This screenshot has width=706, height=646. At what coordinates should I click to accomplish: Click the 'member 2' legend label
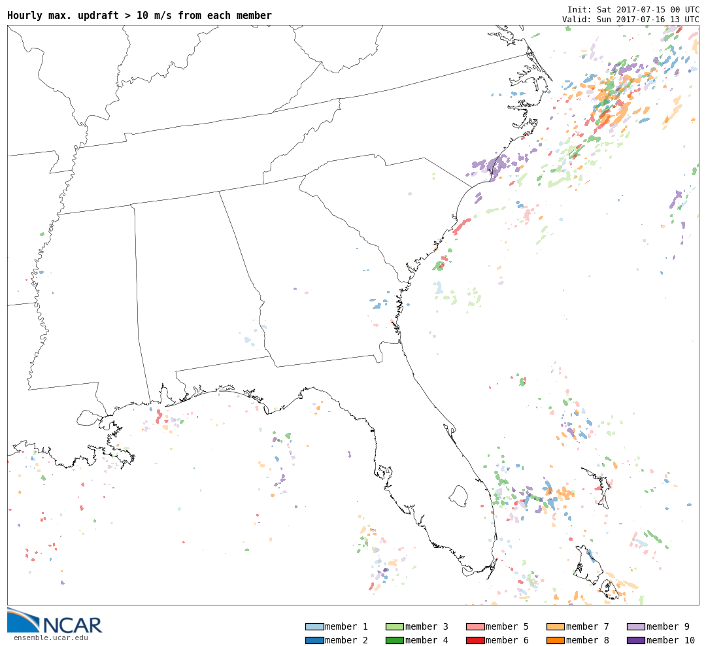(346, 640)
